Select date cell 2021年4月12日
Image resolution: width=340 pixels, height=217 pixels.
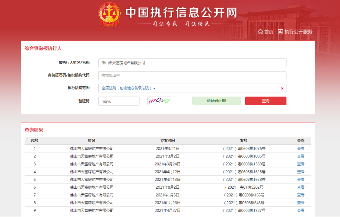(167, 172)
